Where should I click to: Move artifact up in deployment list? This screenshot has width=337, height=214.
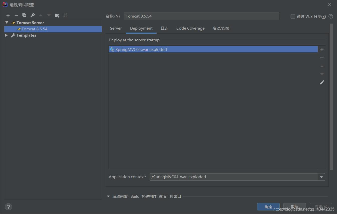(x=322, y=66)
